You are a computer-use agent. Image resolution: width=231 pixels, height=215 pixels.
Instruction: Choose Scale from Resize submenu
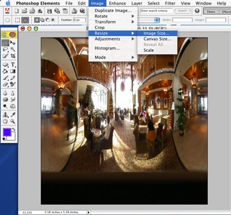157,50
